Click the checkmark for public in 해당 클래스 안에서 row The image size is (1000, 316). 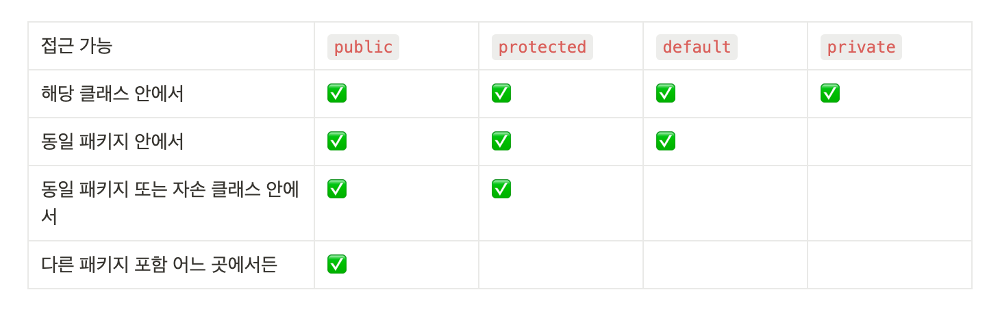[337, 93]
